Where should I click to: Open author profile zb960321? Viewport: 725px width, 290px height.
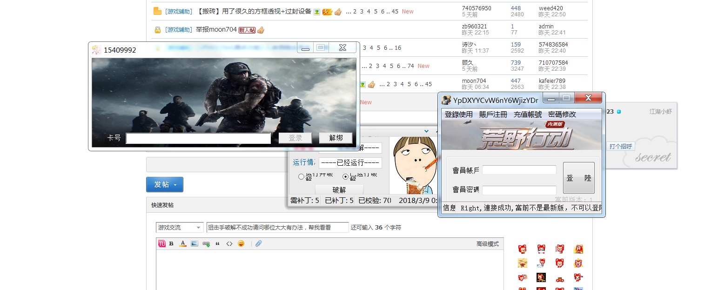474,27
